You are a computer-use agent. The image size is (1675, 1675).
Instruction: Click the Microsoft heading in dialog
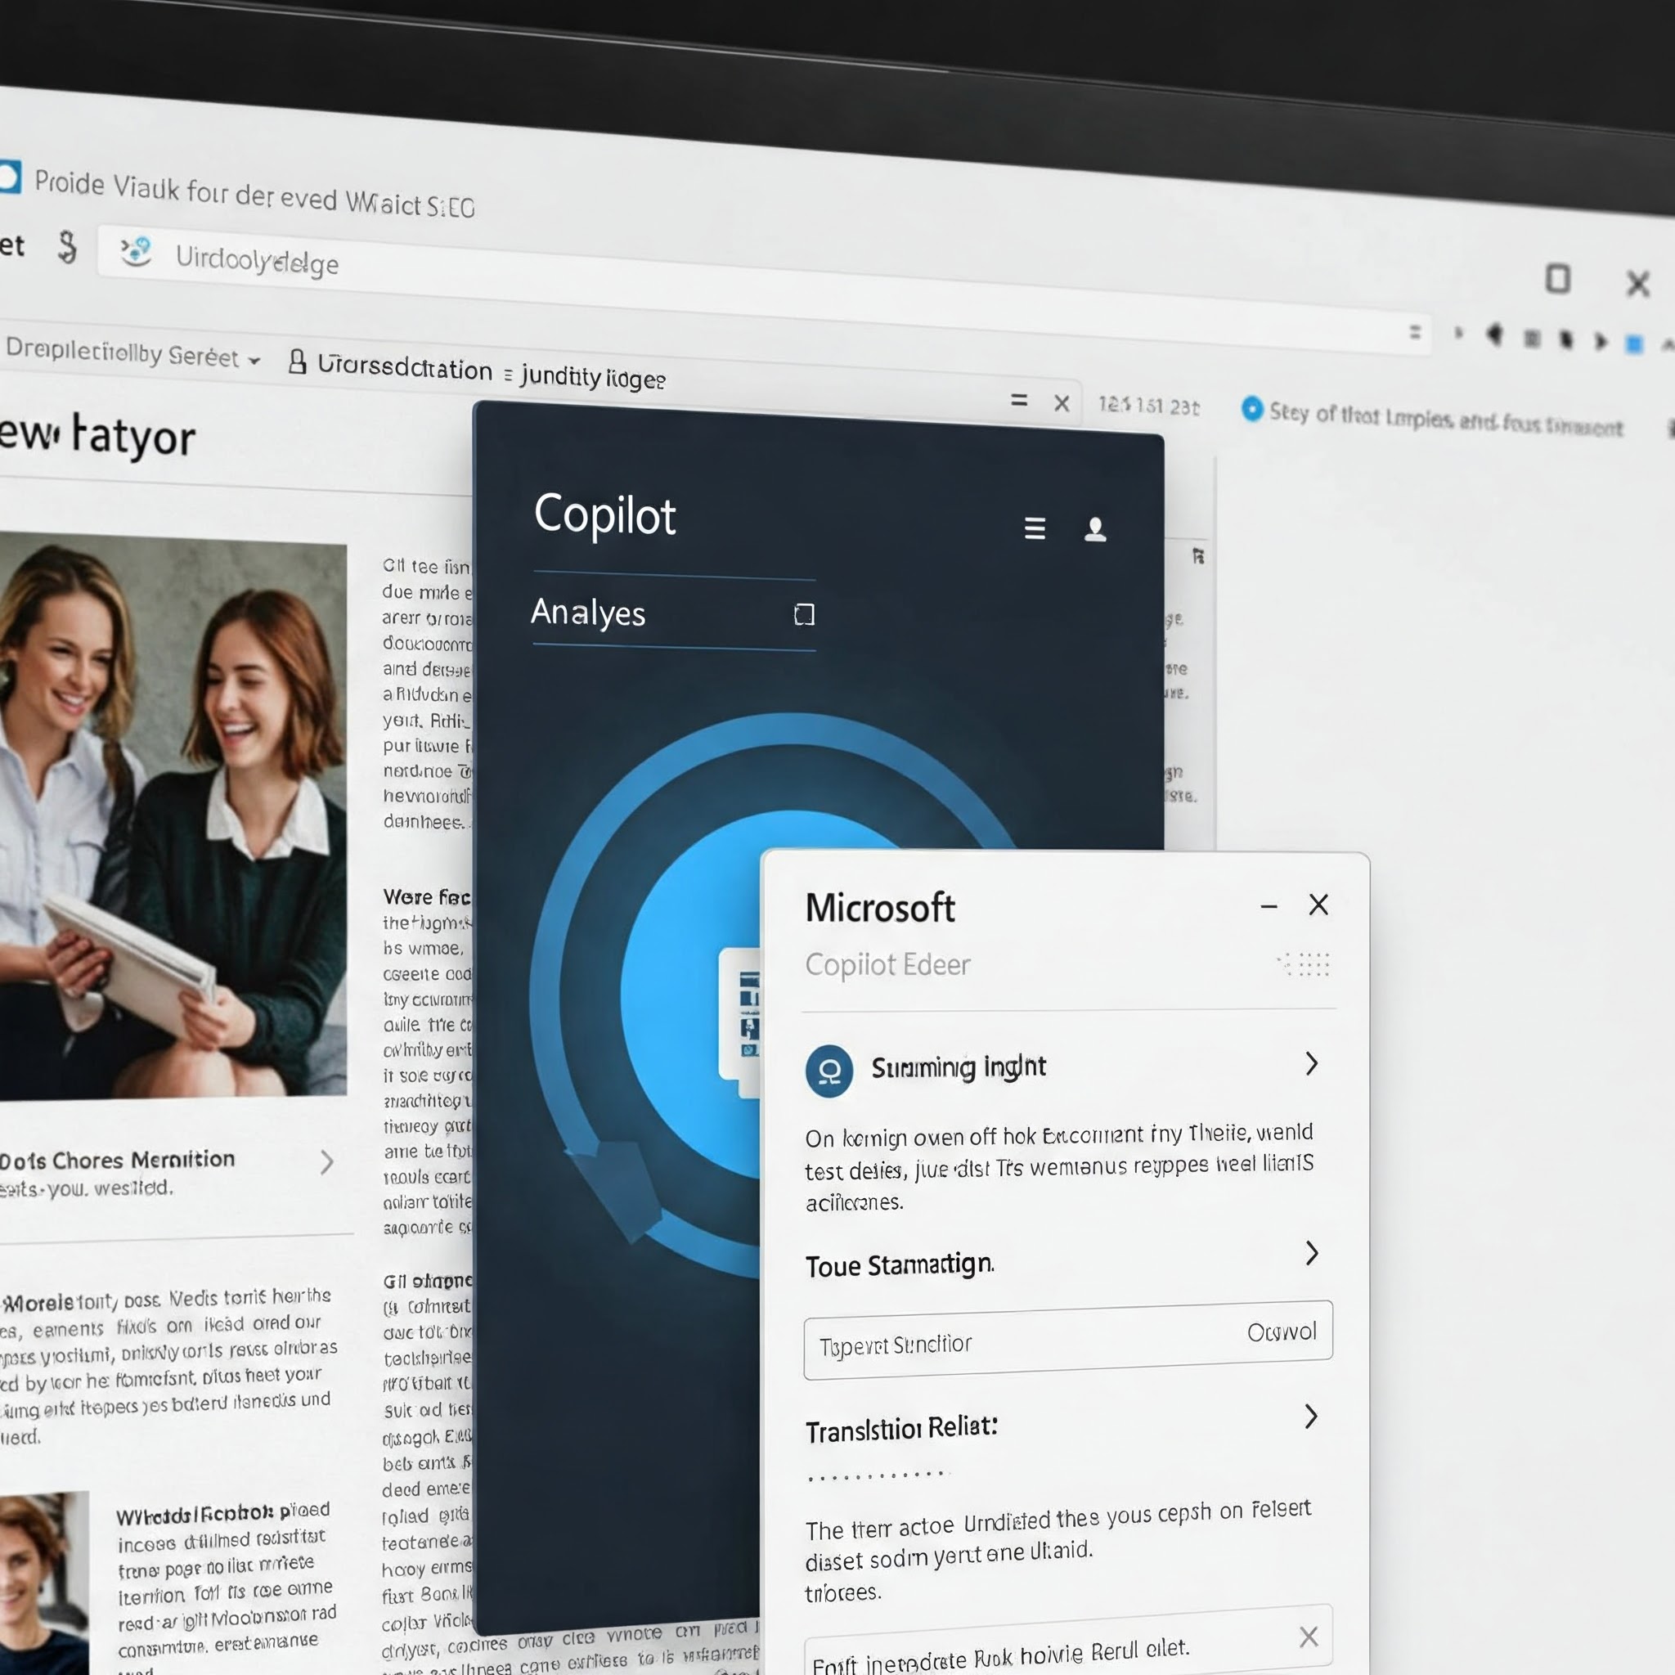tap(879, 908)
